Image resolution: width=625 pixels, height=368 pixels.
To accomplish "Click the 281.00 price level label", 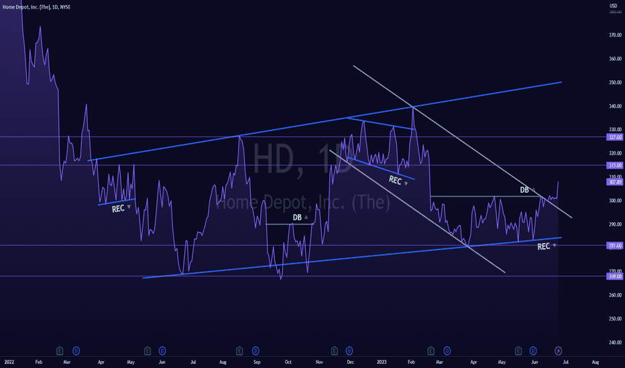I will coord(615,246).
